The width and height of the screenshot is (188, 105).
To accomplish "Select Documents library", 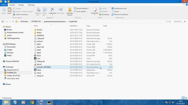I will click(11, 47).
